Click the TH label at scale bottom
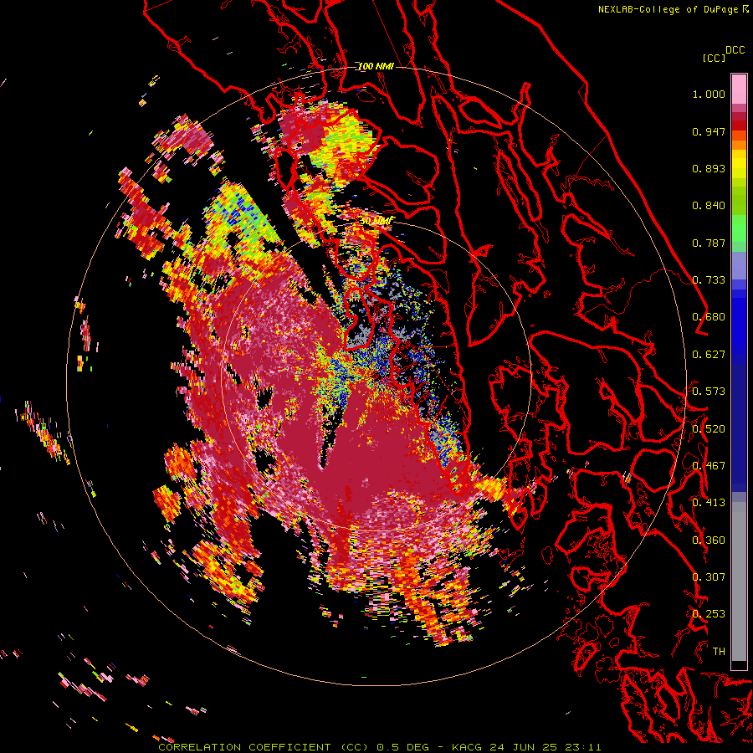Screen dimensions: 753x753 coord(719,652)
